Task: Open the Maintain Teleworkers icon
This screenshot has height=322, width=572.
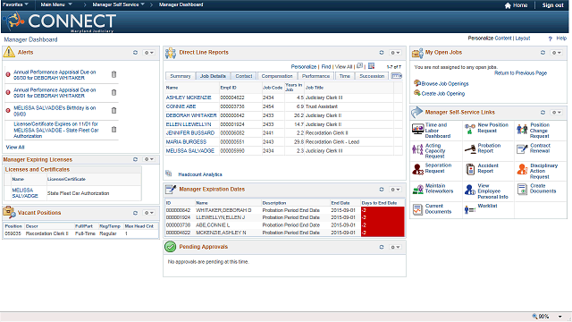Action: [x=417, y=190]
